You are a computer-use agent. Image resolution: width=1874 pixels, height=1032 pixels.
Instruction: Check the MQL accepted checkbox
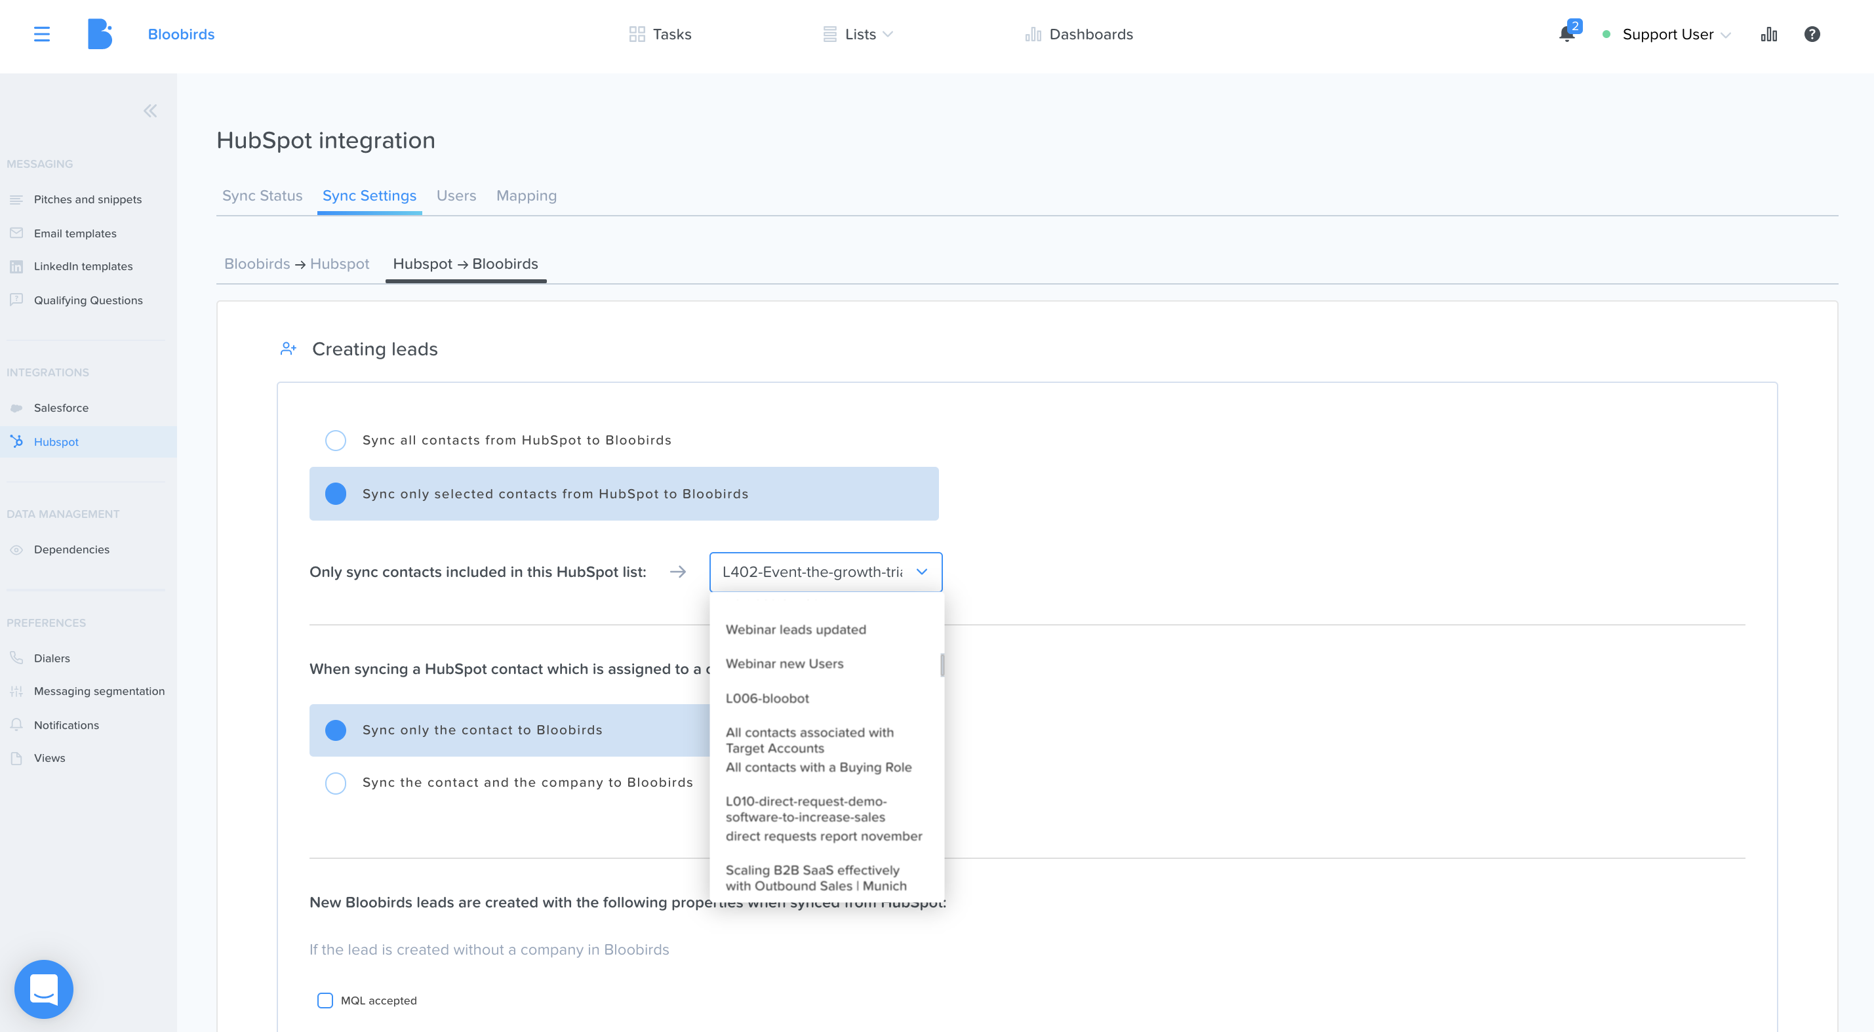tap(325, 1000)
